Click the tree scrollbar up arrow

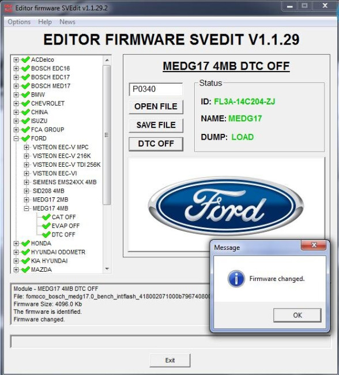point(107,60)
